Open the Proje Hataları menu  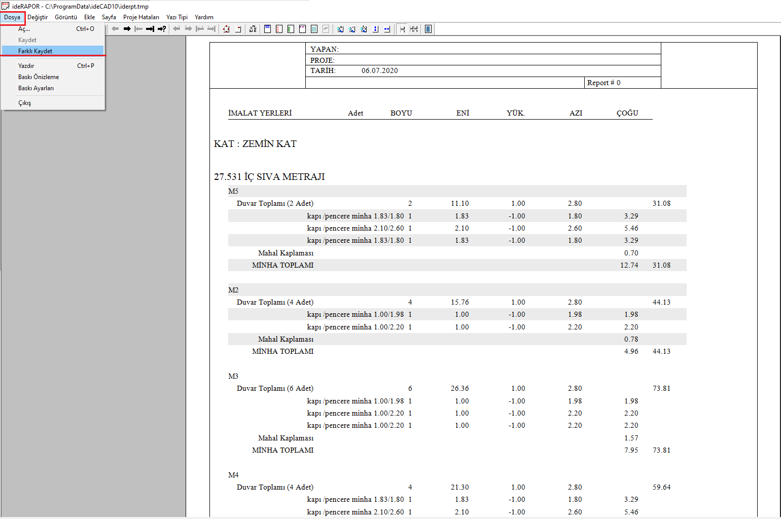(x=141, y=17)
